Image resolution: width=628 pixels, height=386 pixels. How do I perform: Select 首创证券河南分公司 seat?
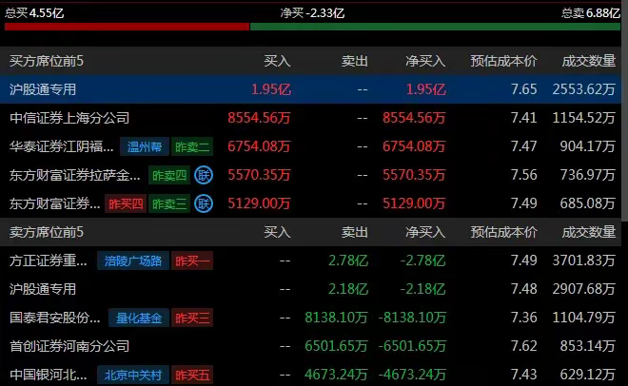69,346
